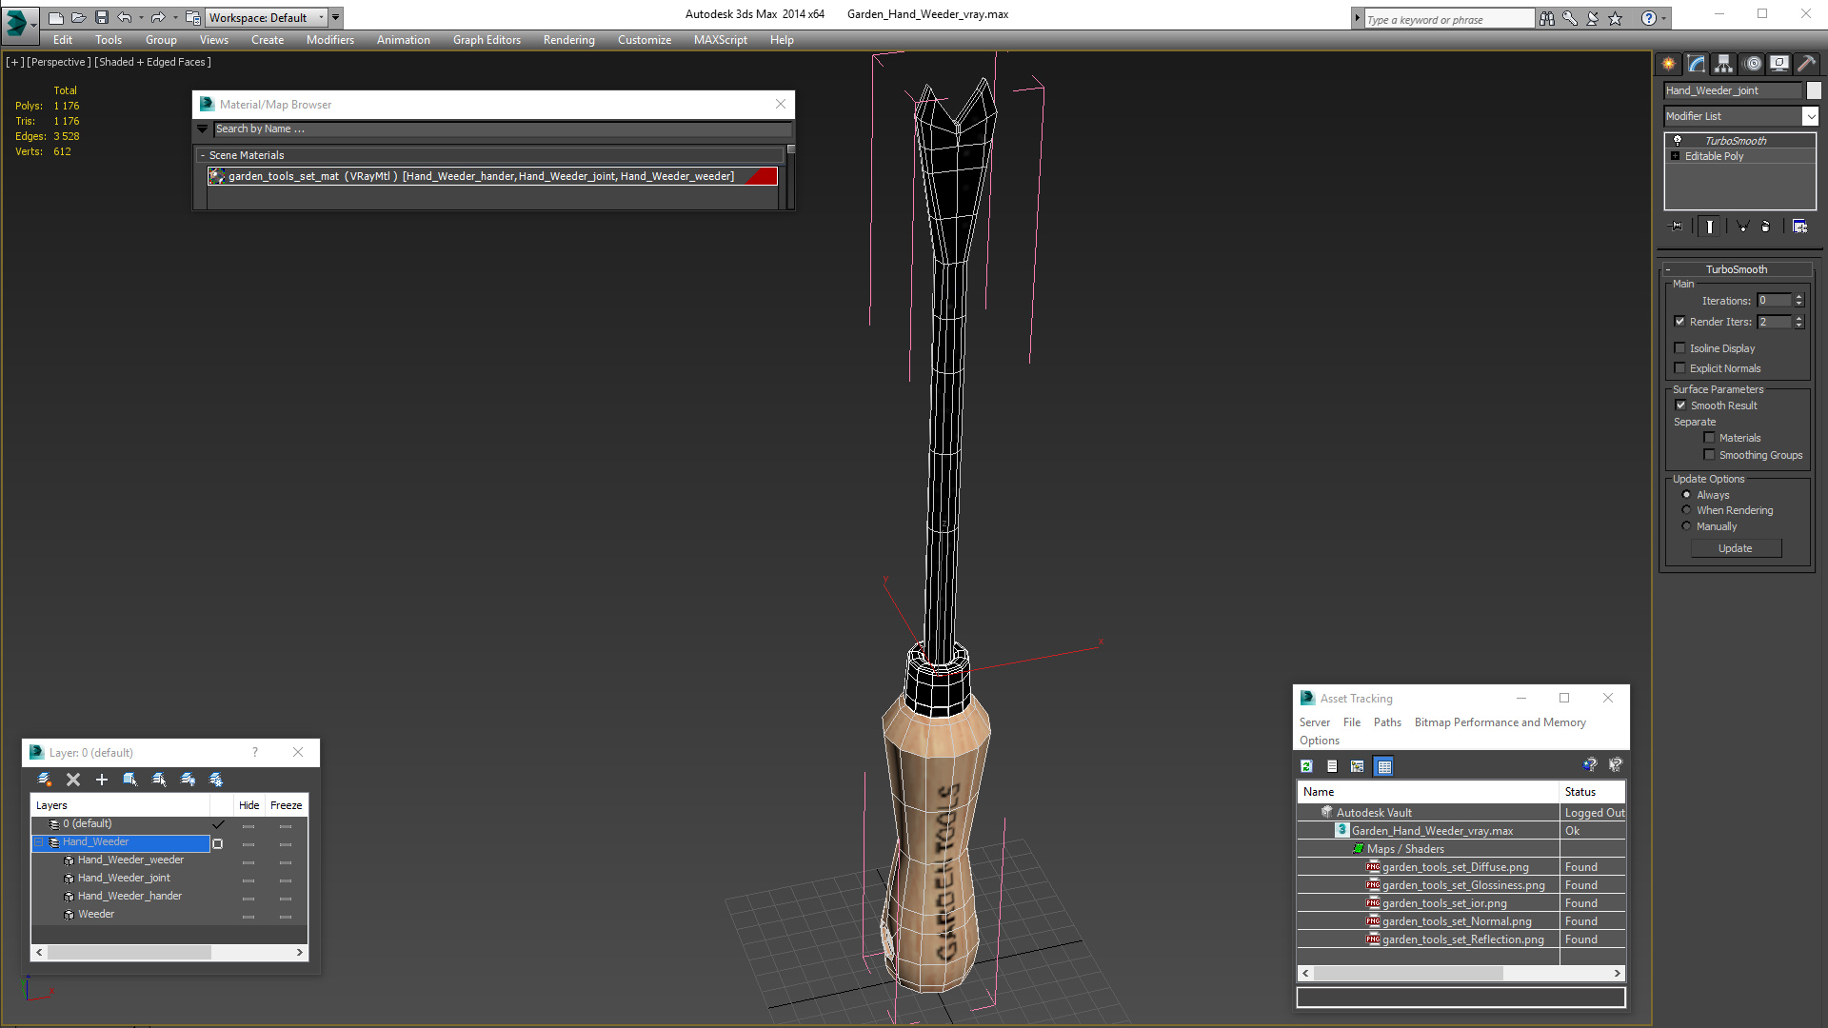Click the Shaded + Edged Faces viewport label
The image size is (1828, 1028).
click(152, 62)
